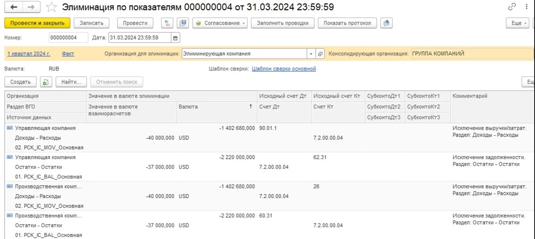Click the Дата input field
535x239 pixels.
(x=139, y=38)
